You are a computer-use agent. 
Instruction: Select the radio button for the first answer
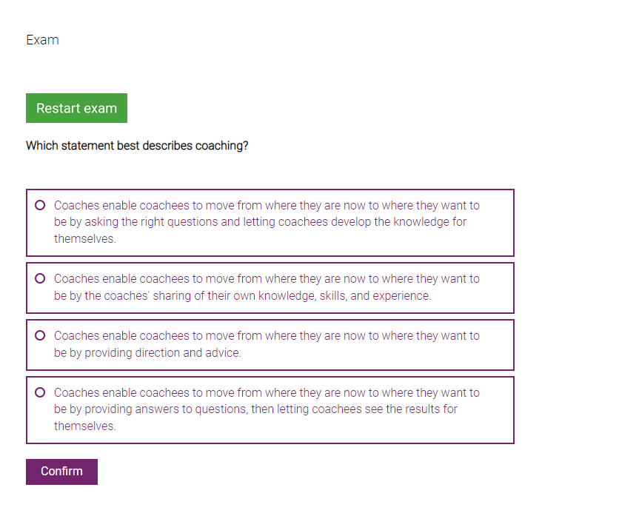pyautogui.click(x=39, y=205)
